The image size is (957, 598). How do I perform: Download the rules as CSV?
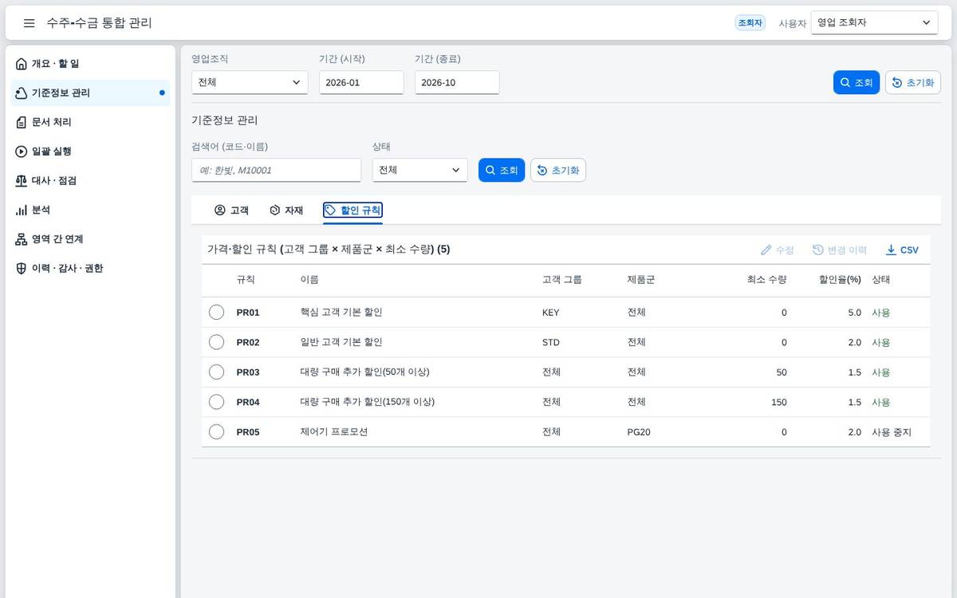pos(902,250)
